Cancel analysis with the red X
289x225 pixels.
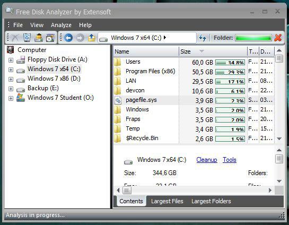278,38
